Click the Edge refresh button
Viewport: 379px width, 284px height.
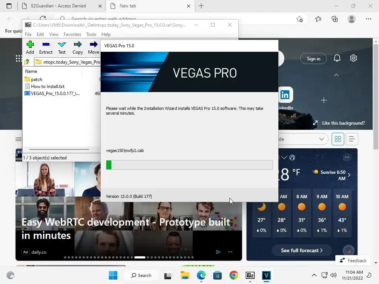[x=43, y=18]
